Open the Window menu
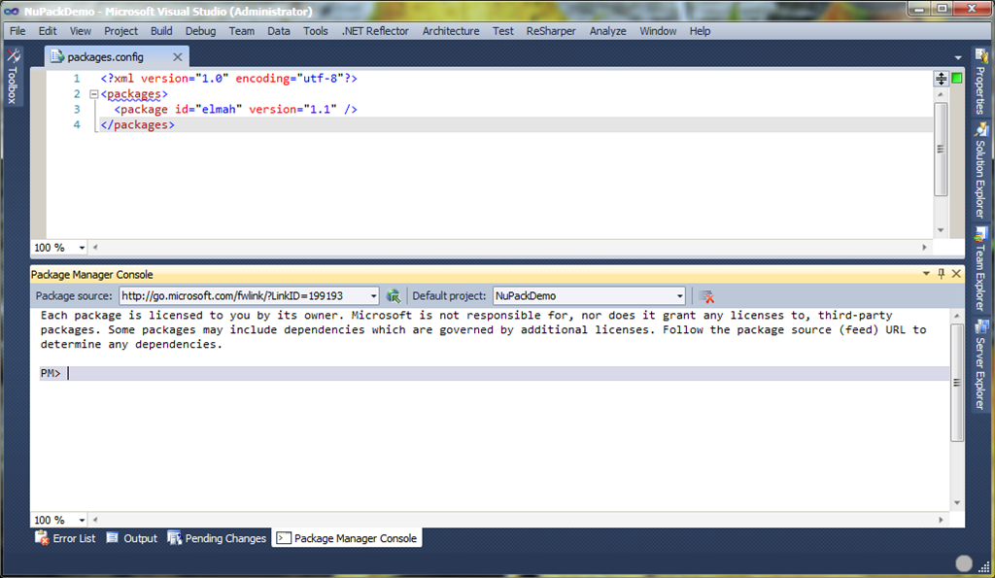The height and width of the screenshot is (578, 995). tap(658, 31)
